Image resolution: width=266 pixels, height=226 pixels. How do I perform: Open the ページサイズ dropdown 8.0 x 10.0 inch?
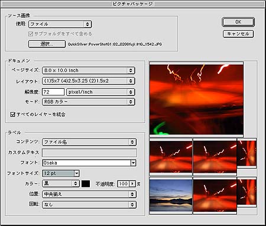tap(89, 70)
